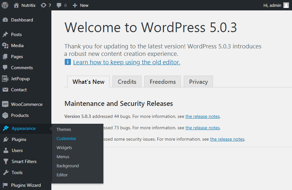This screenshot has width=292, height=190.
Task: Click the admin avatar icon
Action: tap(286, 5)
